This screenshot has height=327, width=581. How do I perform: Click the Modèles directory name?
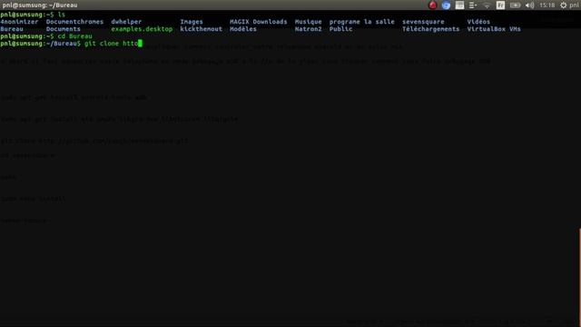243,29
